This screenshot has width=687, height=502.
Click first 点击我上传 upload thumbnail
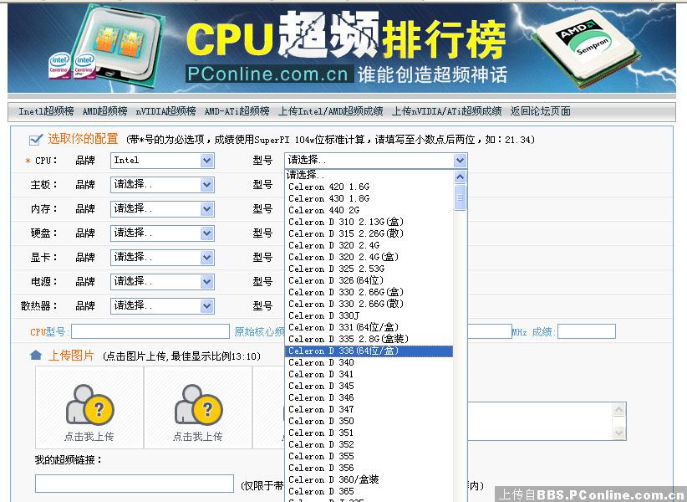89,407
